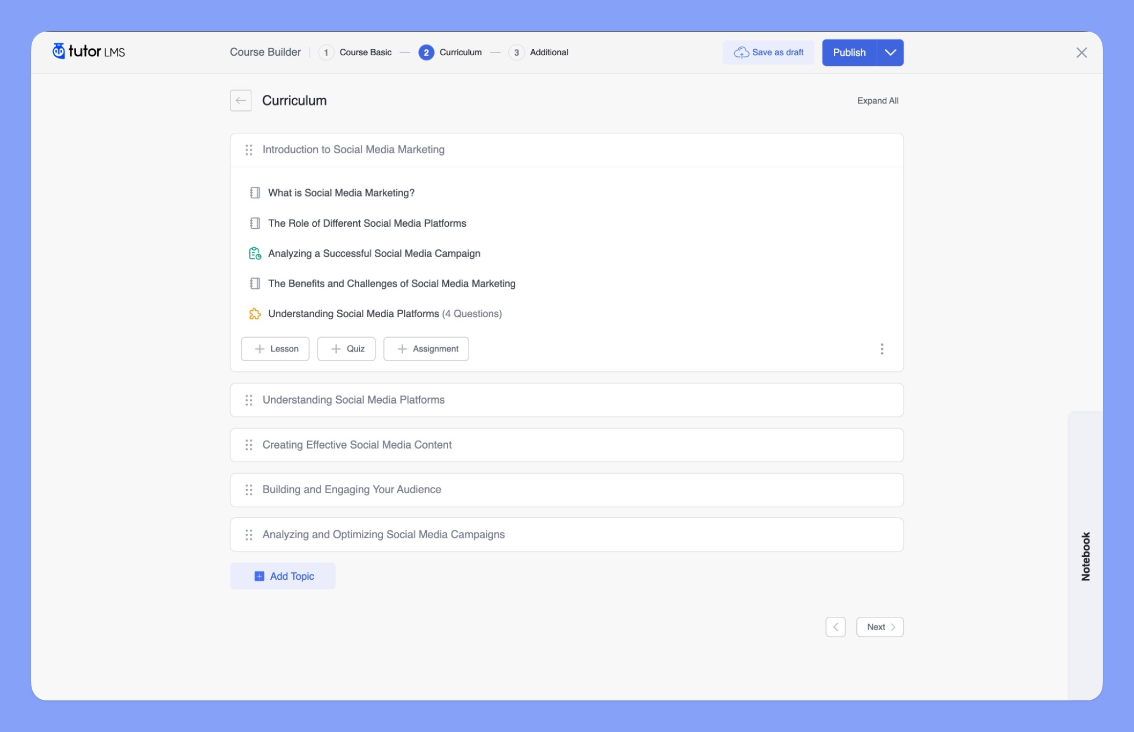This screenshot has width=1134, height=732.
Task: Click the lesson content icon next to 'What is Social Media Marketing?'
Action: 254,192
